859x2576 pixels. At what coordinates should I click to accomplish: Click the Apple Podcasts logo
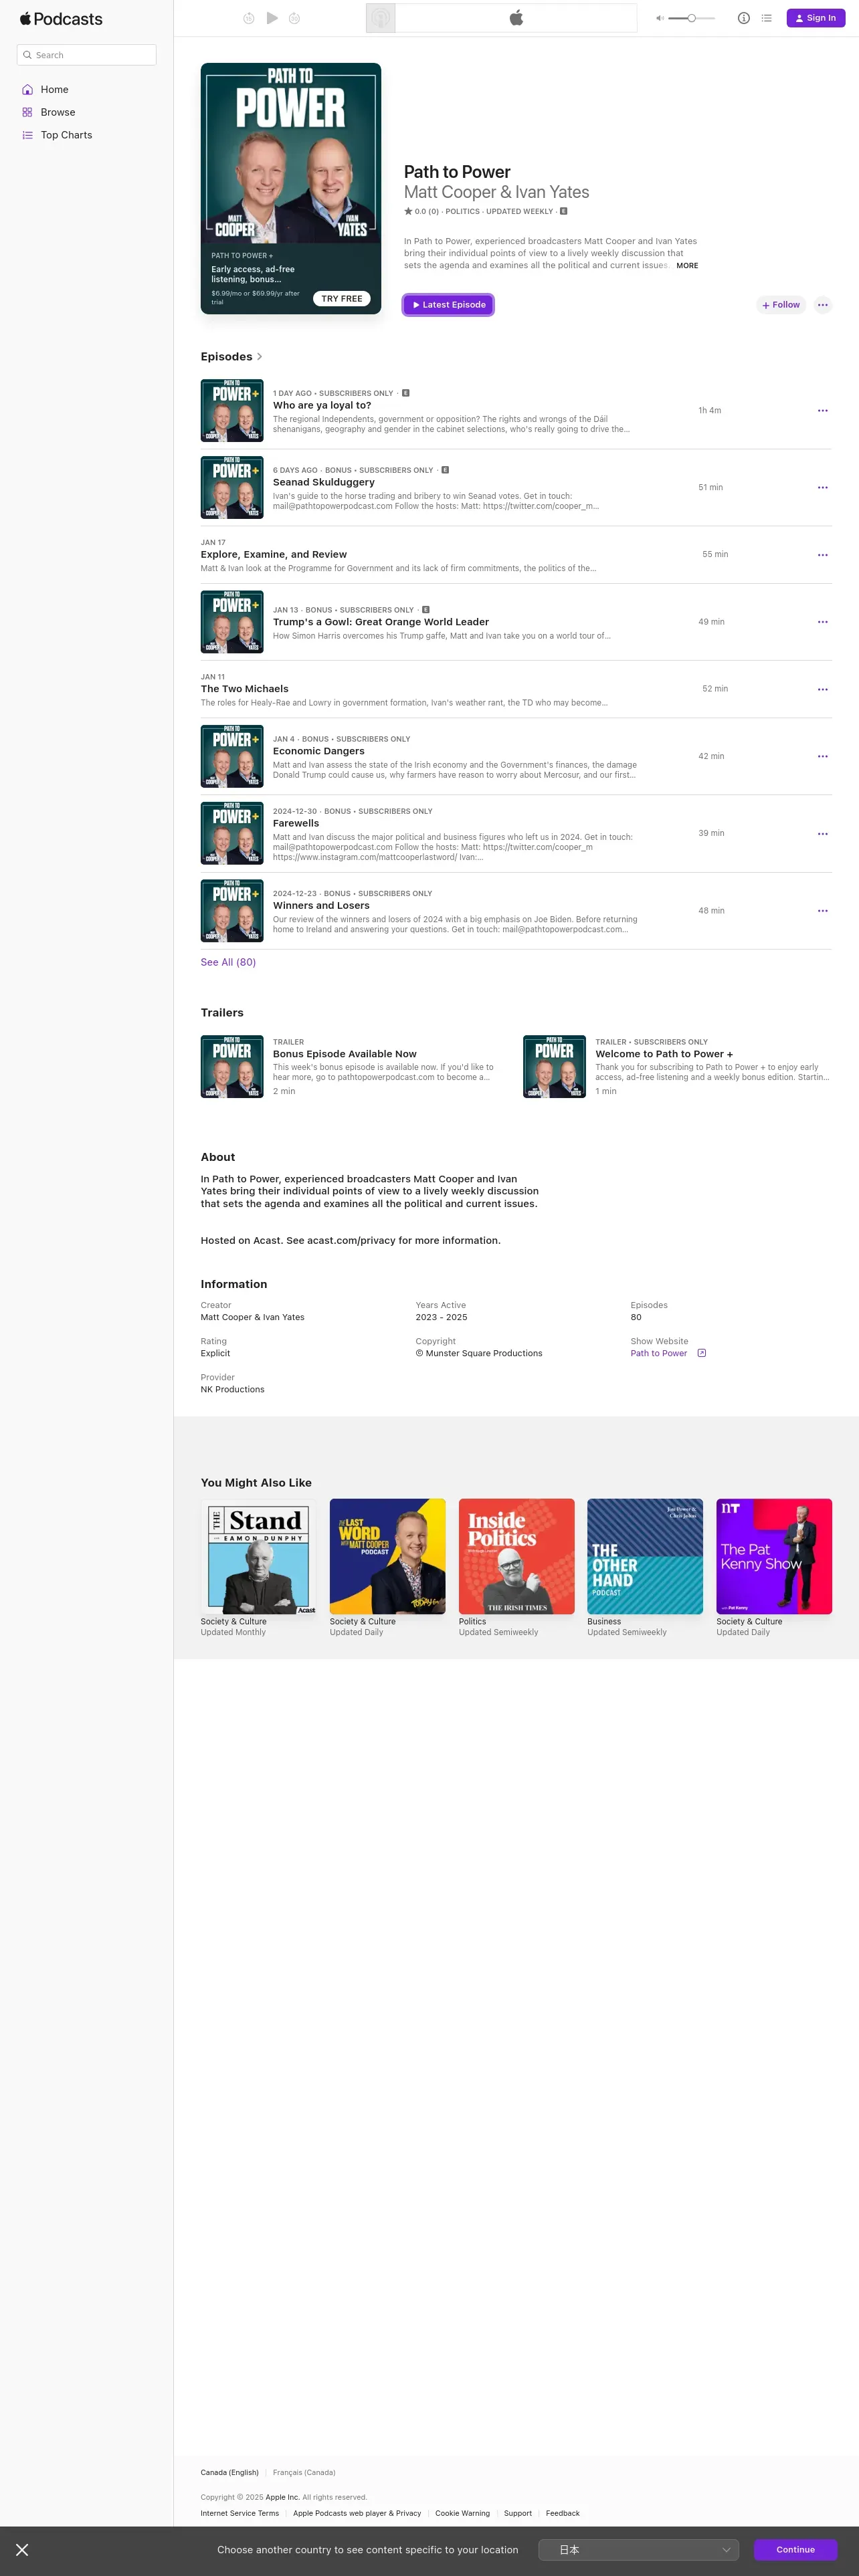click(x=61, y=19)
